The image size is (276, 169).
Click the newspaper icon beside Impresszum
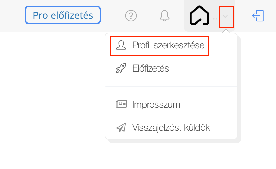pos(121,104)
